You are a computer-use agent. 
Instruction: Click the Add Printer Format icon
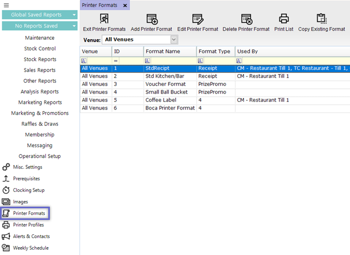pos(152,20)
